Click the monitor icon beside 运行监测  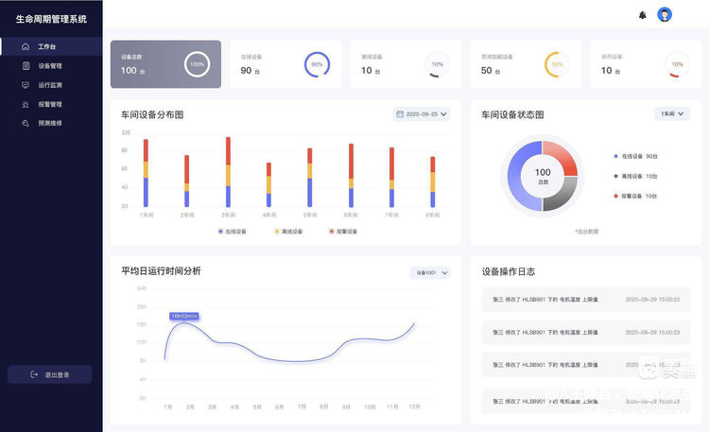26,85
